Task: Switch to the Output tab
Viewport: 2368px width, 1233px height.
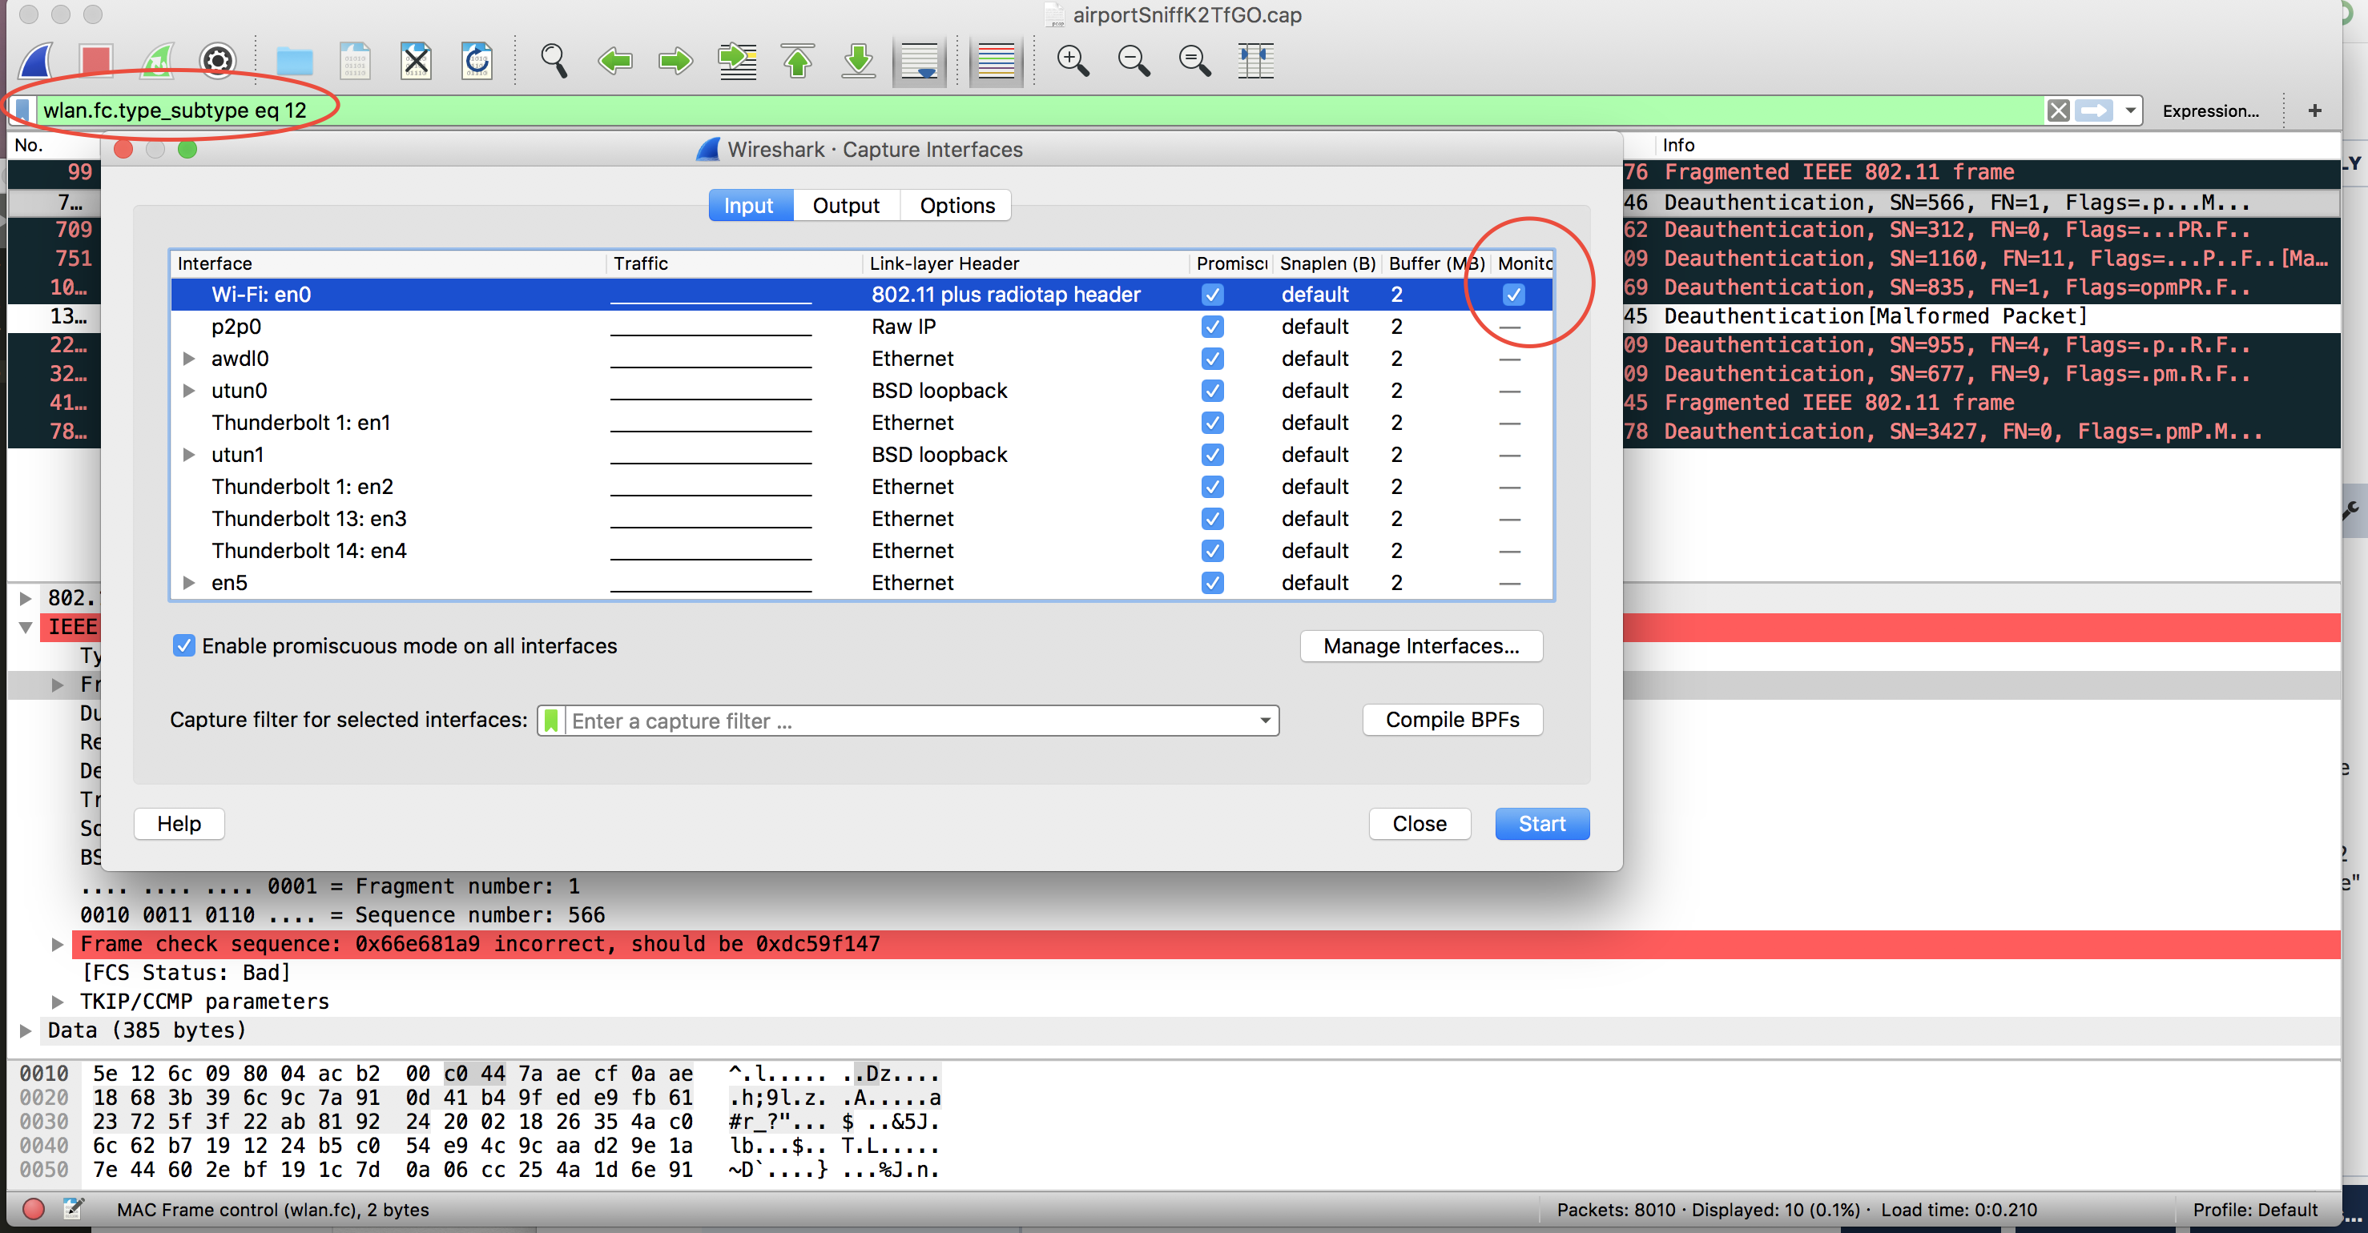Action: [846, 205]
